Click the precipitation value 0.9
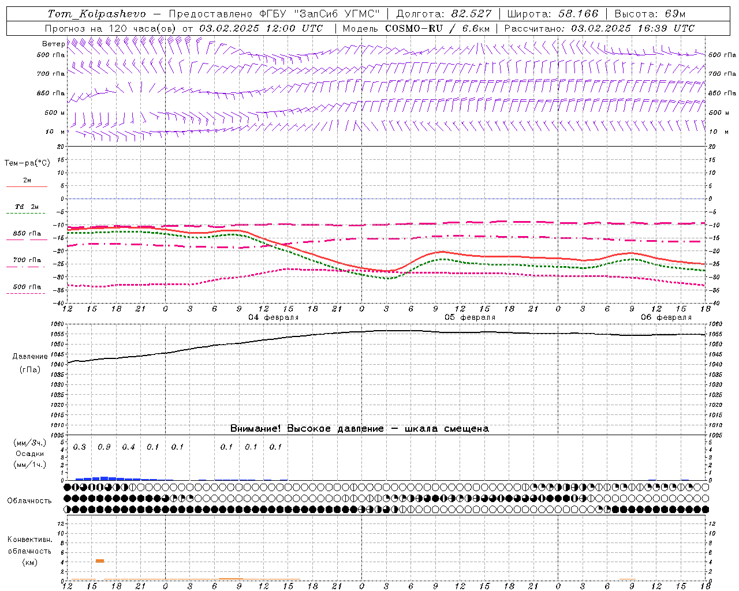Viewport: 739px width, 591px height. click(x=104, y=447)
